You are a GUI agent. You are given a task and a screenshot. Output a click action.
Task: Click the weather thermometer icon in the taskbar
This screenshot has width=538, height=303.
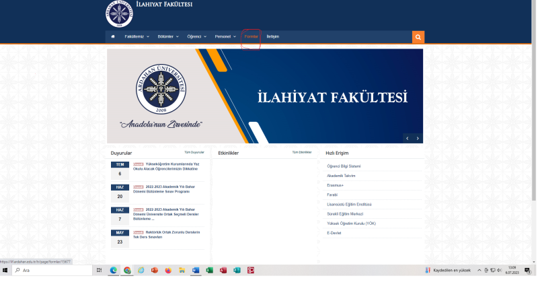coord(428,271)
